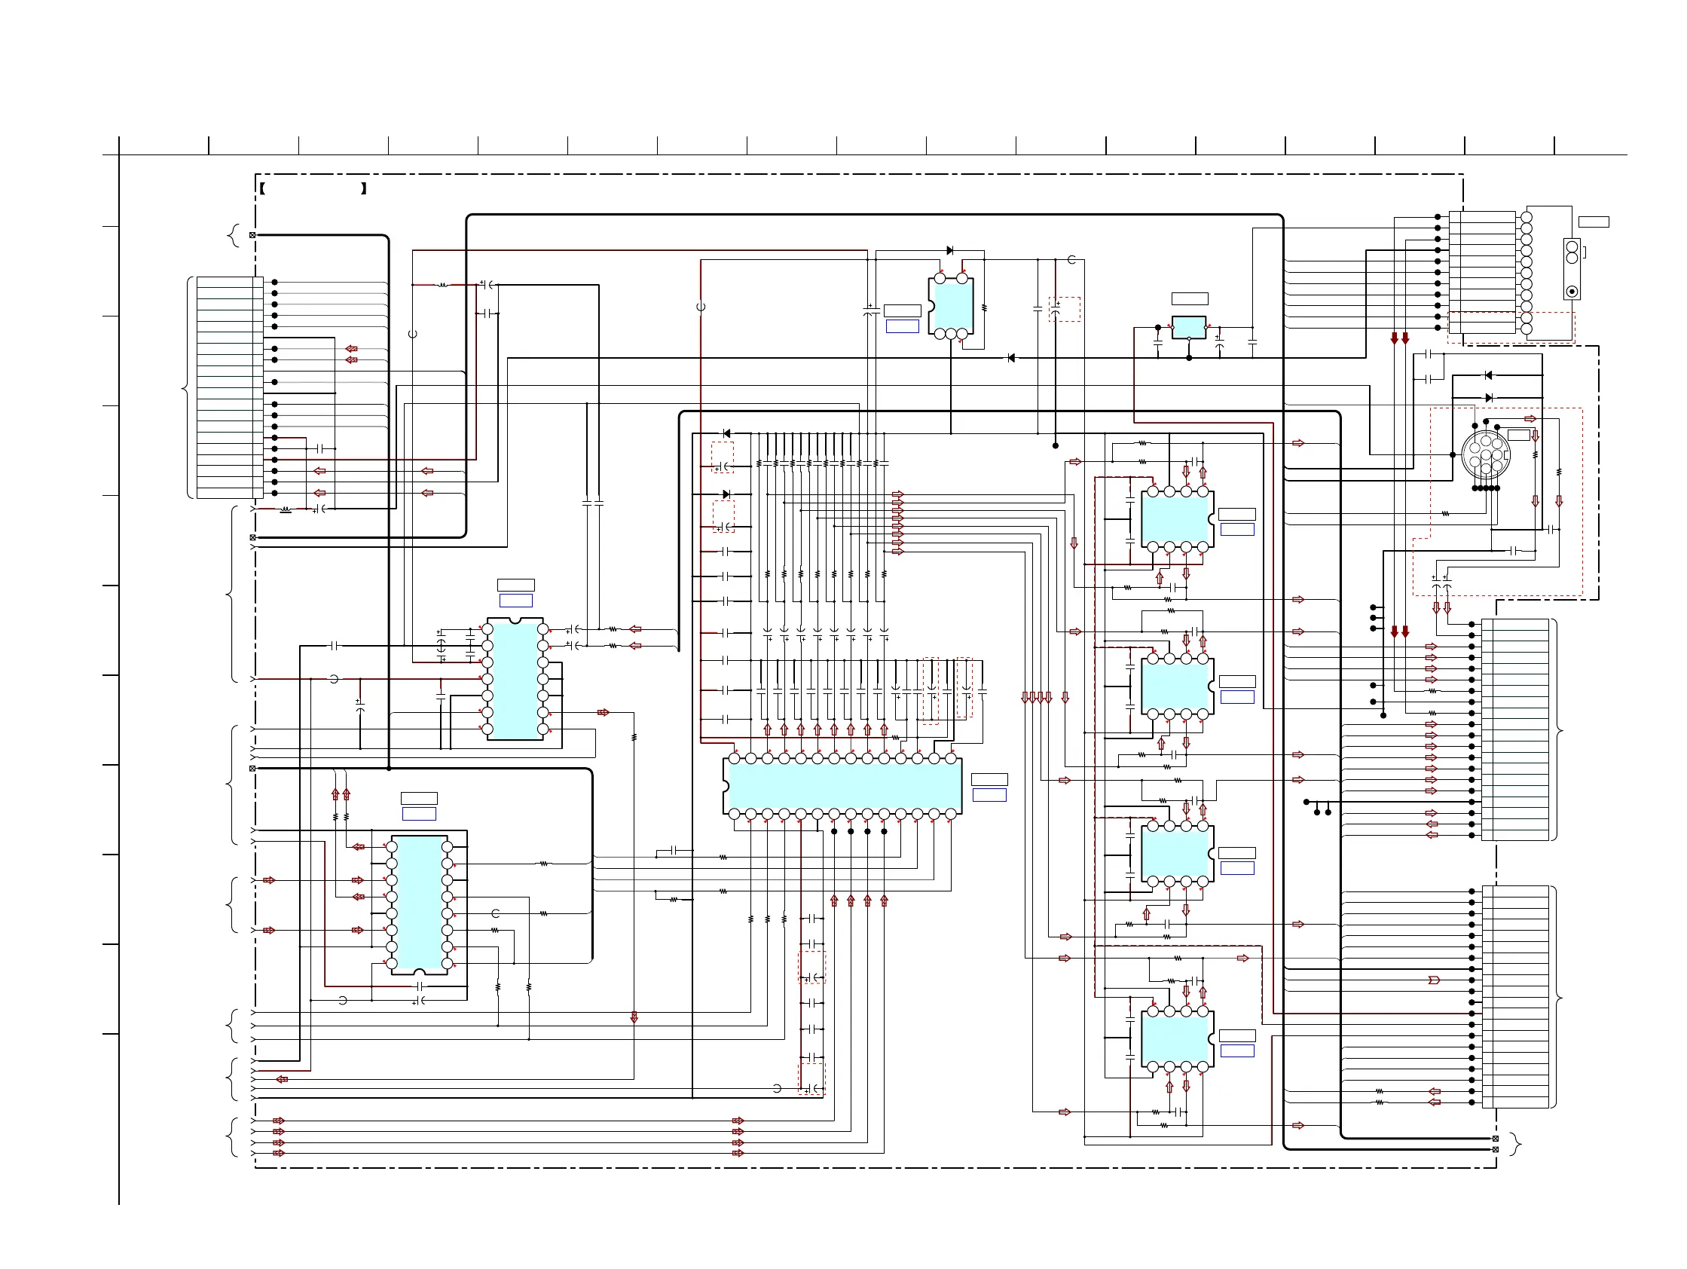Select the tall cyan IC in the lower-left area
The image size is (1687, 1269).
(419, 905)
